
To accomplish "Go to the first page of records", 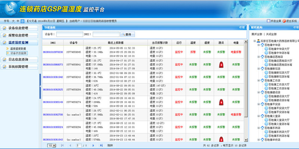I will (62, 146).
